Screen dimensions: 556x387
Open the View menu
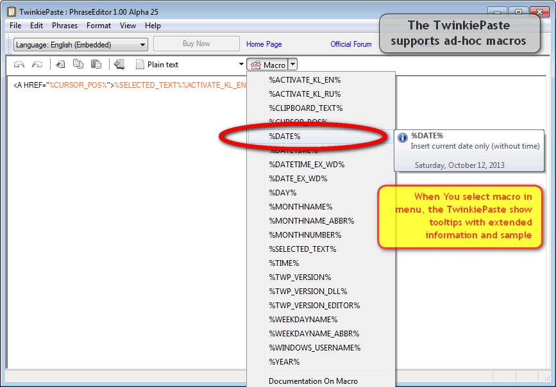click(128, 26)
